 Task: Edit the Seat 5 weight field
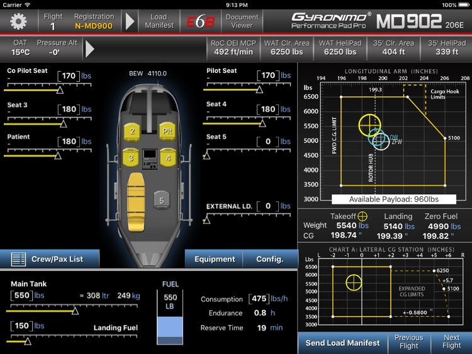[x=268, y=141]
